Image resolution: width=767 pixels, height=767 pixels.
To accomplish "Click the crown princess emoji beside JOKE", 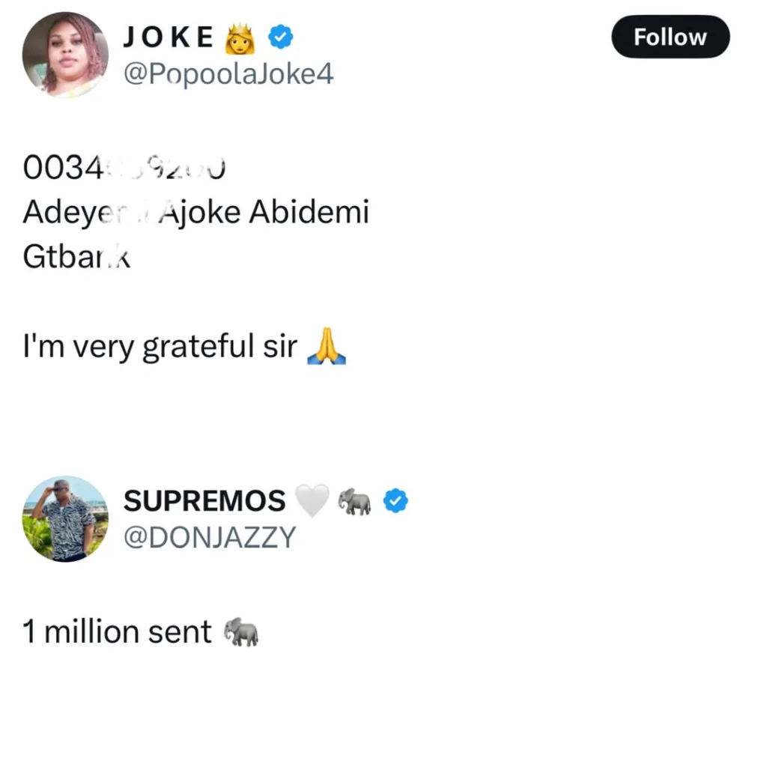I will click(x=240, y=38).
